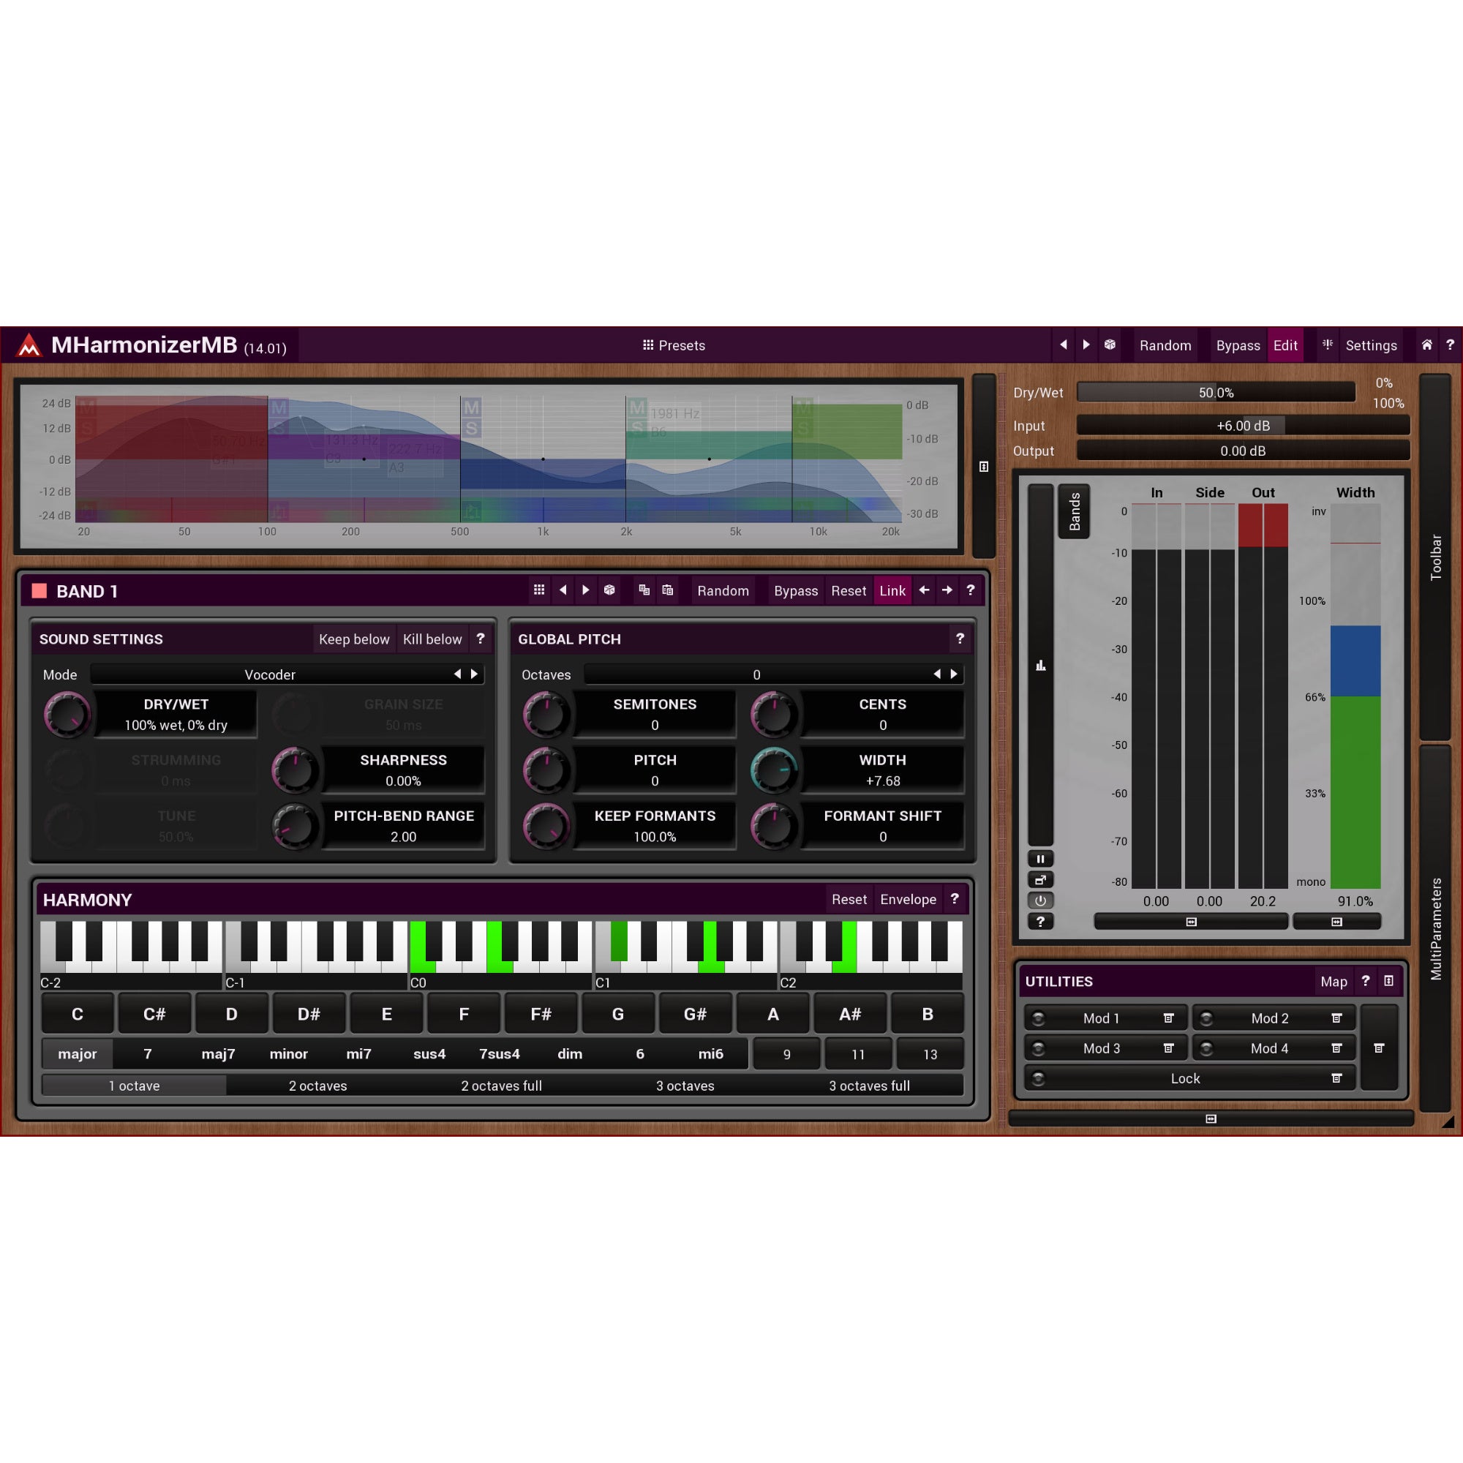Open Band 1 presets grid icon

pos(539,590)
